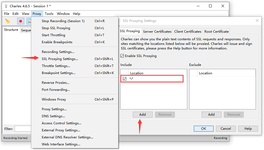Click Exclude Location column header
The height and width of the screenshot is (150, 264).
pos(226,73)
